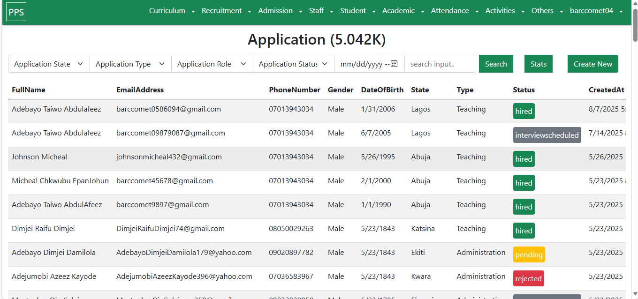Open the Attendance menu
This screenshot has width=638, height=299.
click(455, 11)
